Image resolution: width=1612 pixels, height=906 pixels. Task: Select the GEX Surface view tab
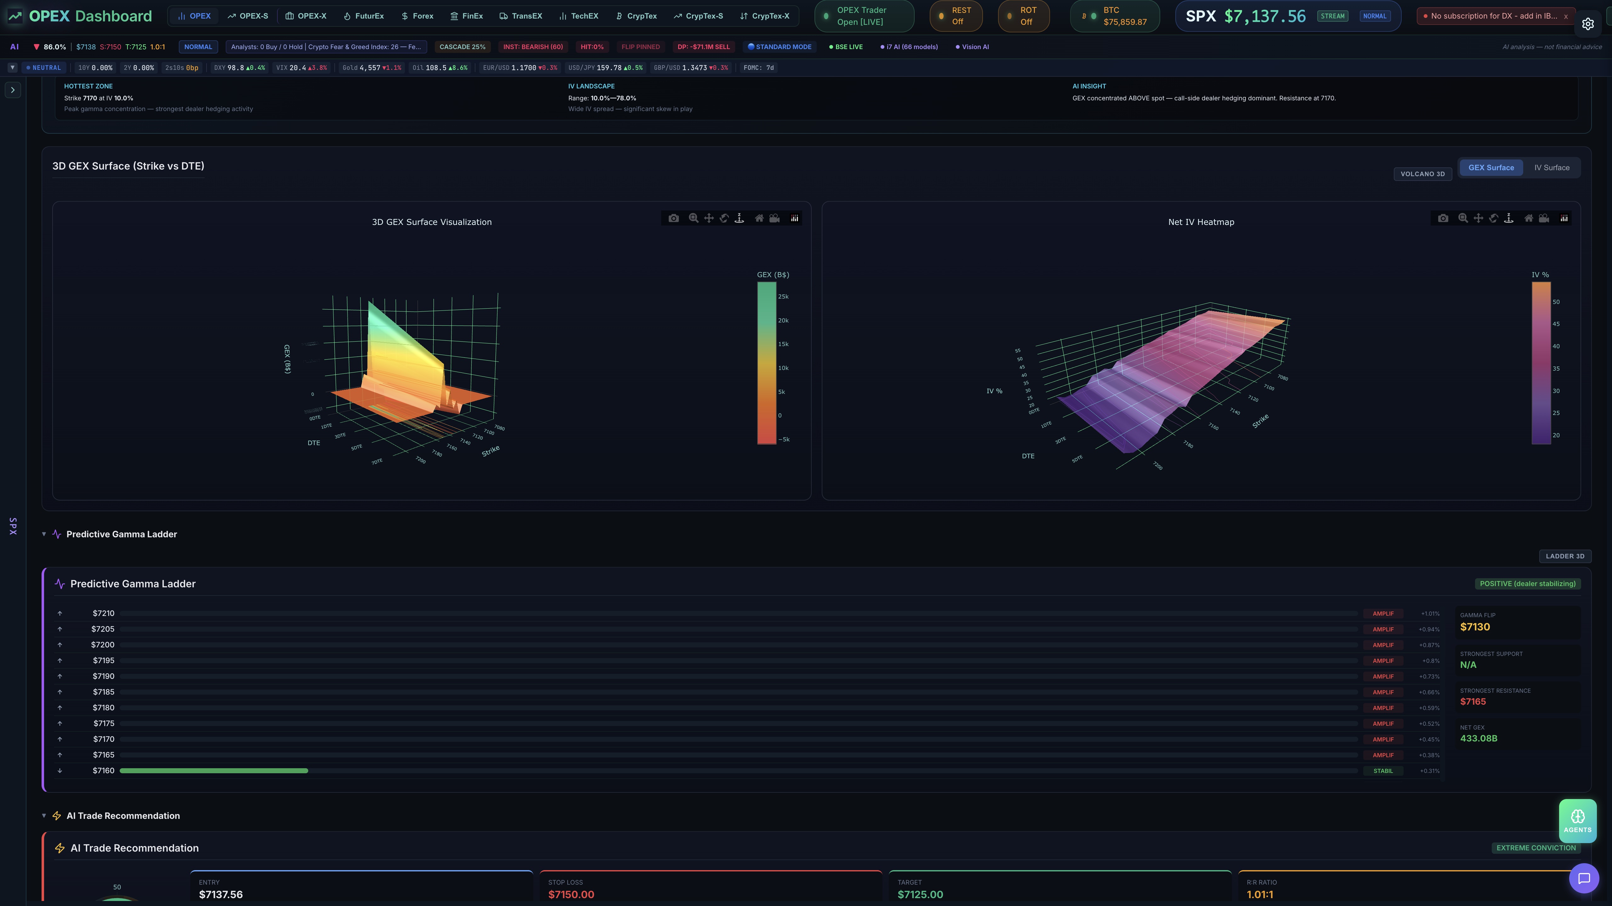[x=1491, y=168]
